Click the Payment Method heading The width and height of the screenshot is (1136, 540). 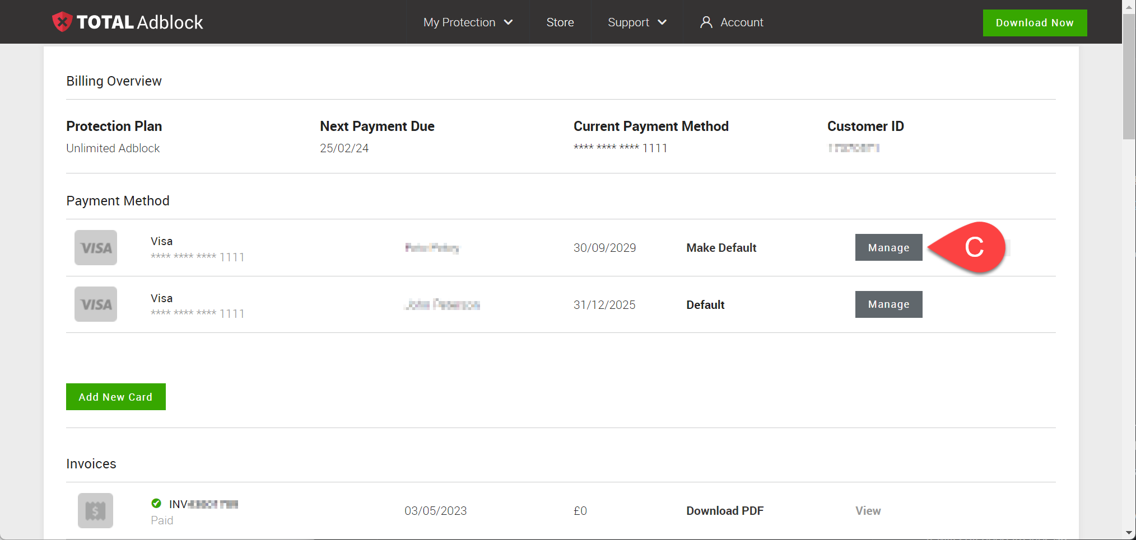pos(118,201)
